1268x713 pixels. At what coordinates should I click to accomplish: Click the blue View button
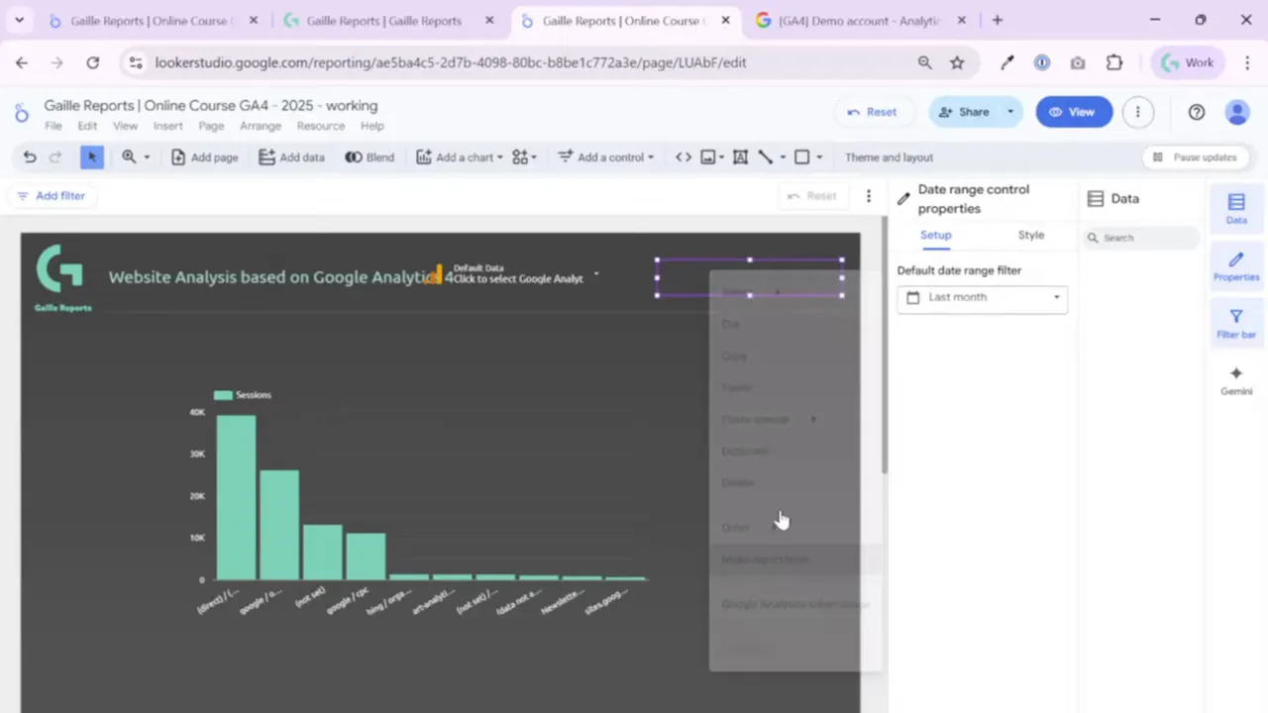pyautogui.click(x=1073, y=112)
